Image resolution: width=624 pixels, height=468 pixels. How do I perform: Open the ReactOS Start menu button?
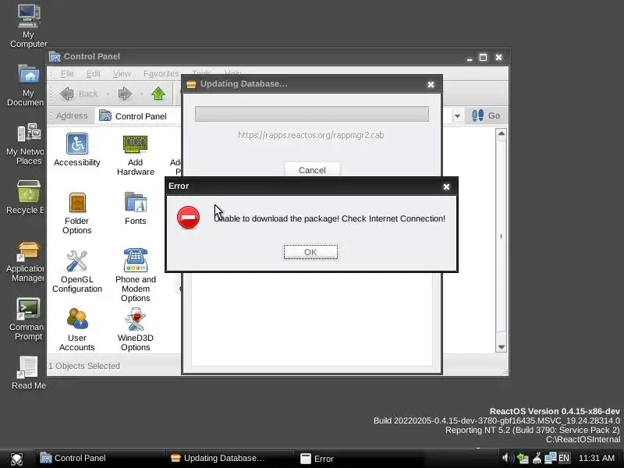[16, 459]
